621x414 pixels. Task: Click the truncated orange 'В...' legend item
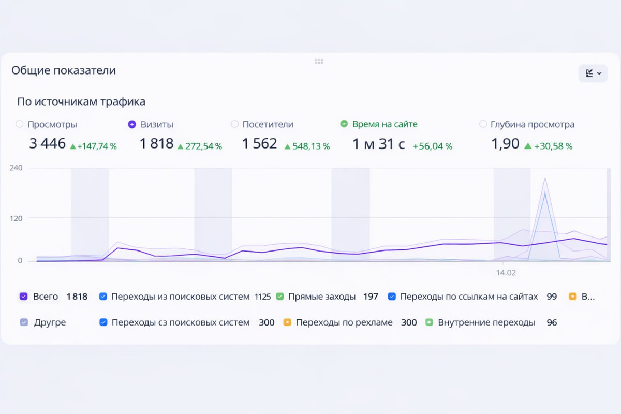pyautogui.click(x=572, y=297)
